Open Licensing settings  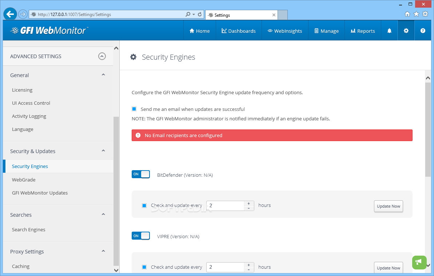click(22, 90)
